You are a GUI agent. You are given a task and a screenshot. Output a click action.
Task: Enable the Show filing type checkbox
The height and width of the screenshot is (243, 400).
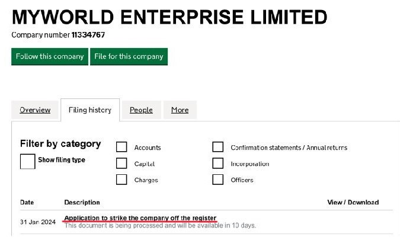click(x=28, y=161)
